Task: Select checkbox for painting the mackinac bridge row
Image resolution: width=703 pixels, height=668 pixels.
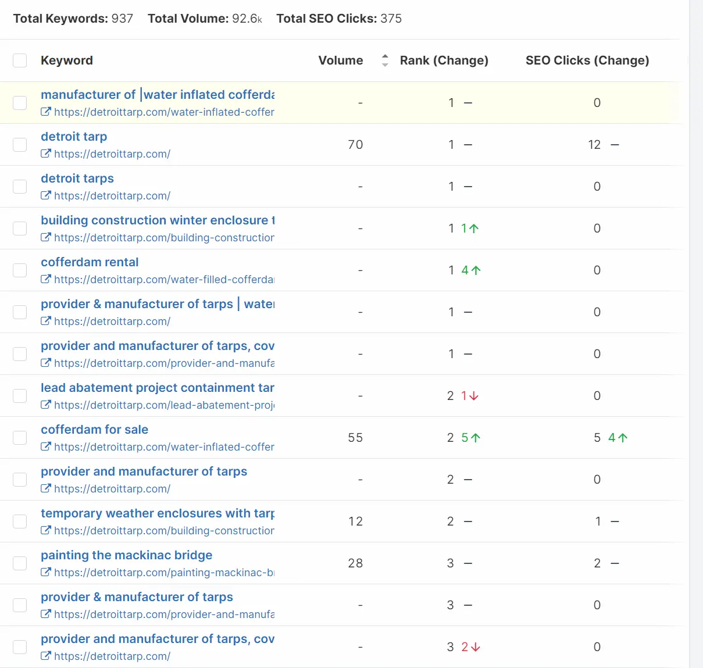Action: click(x=20, y=563)
